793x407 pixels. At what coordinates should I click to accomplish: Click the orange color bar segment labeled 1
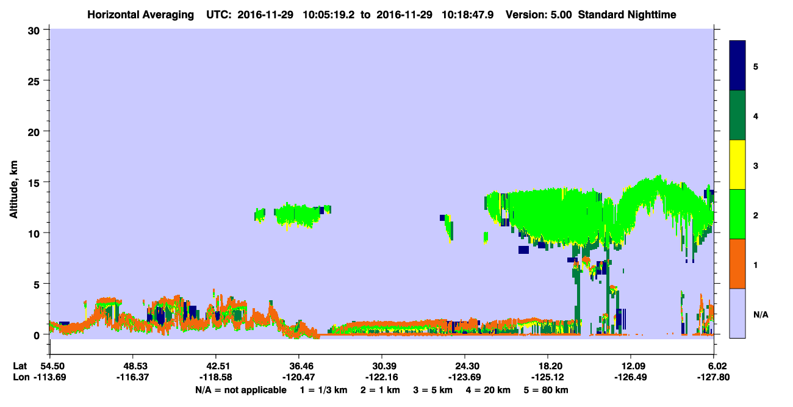click(x=737, y=264)
